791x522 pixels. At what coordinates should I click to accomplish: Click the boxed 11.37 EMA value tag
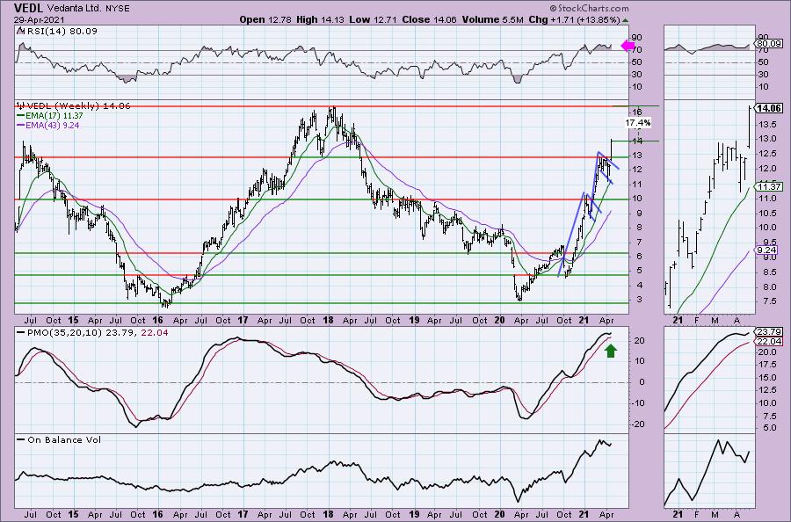tap(768, 186)
